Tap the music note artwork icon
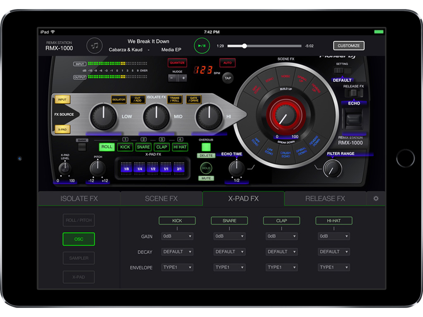 pos(94,45)
